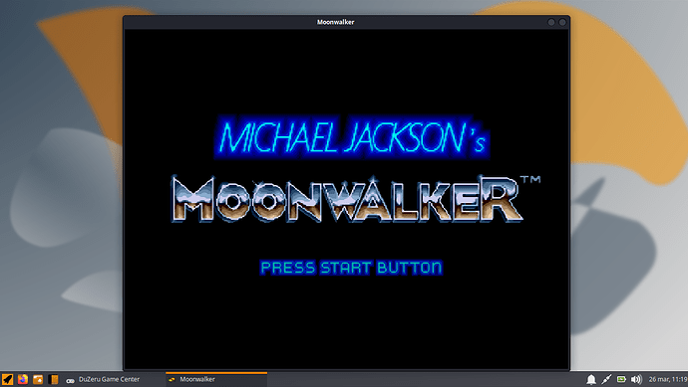Minimize the Moonwalker window
688x387 pixels.
pyautogui.click(x=551, y=22)
